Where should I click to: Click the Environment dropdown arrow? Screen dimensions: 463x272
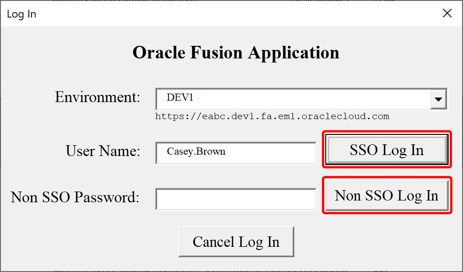439,99
